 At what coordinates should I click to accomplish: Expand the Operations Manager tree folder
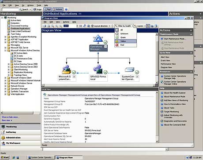(x=5, y=89)
